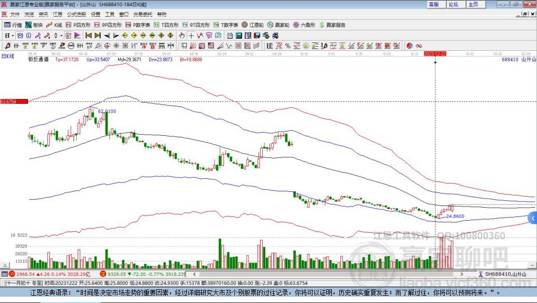Image resolution: width=537 pixels, height=303 pixels.
Task: Open the 工具 menu
Action: coord(110,14)
